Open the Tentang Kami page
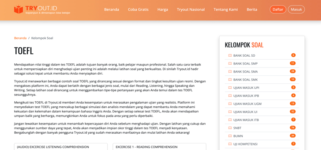This screenshot has height=150, width=321. [226, 10]
